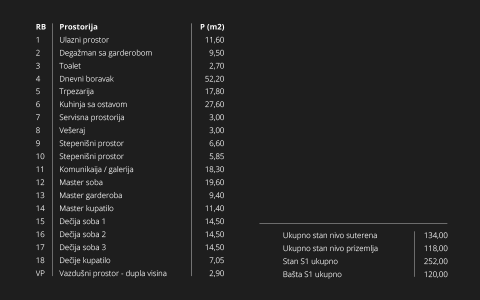Click the 118,00 prizemlje total value

(x=435, y=248)
